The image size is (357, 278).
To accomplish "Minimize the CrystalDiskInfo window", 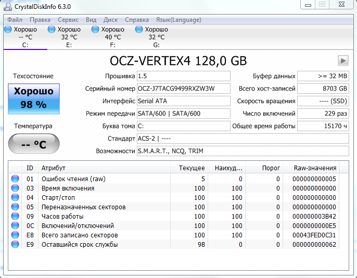I will [x=308, y=5].
